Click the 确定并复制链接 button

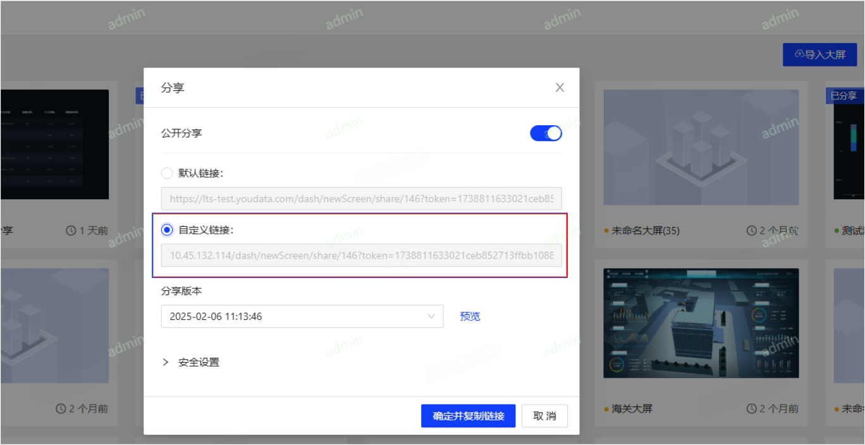[x=468, y=416]
